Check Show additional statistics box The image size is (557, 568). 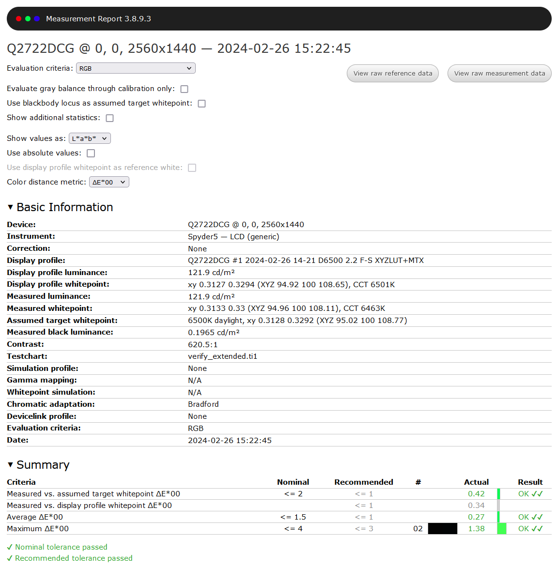tap(110, 118)
